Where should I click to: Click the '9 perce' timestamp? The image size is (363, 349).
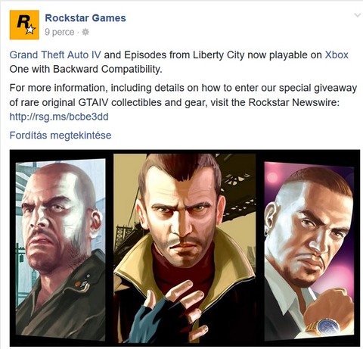(60, 32)
